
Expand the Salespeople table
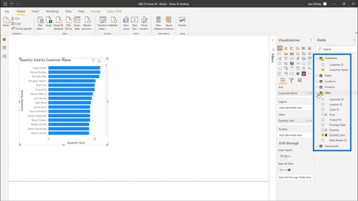[x=317, y=146]
